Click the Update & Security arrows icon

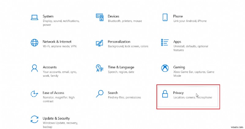pyautogui.click(x=34, y=119)
